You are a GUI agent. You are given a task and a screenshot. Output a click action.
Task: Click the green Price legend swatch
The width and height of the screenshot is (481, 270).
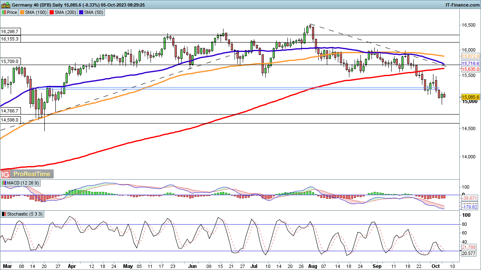4,13
